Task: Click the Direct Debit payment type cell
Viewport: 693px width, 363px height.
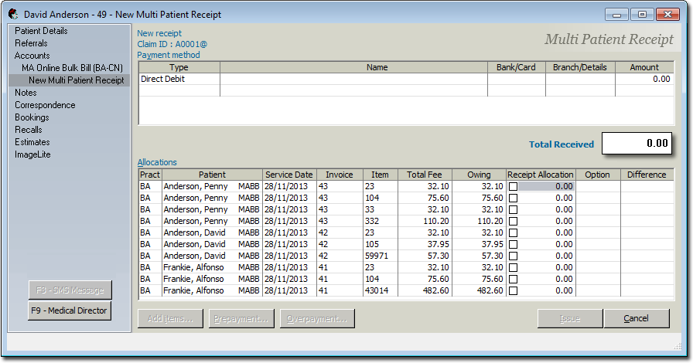Action: (179, 79)
